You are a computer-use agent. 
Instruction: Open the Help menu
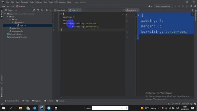(69, 2)
